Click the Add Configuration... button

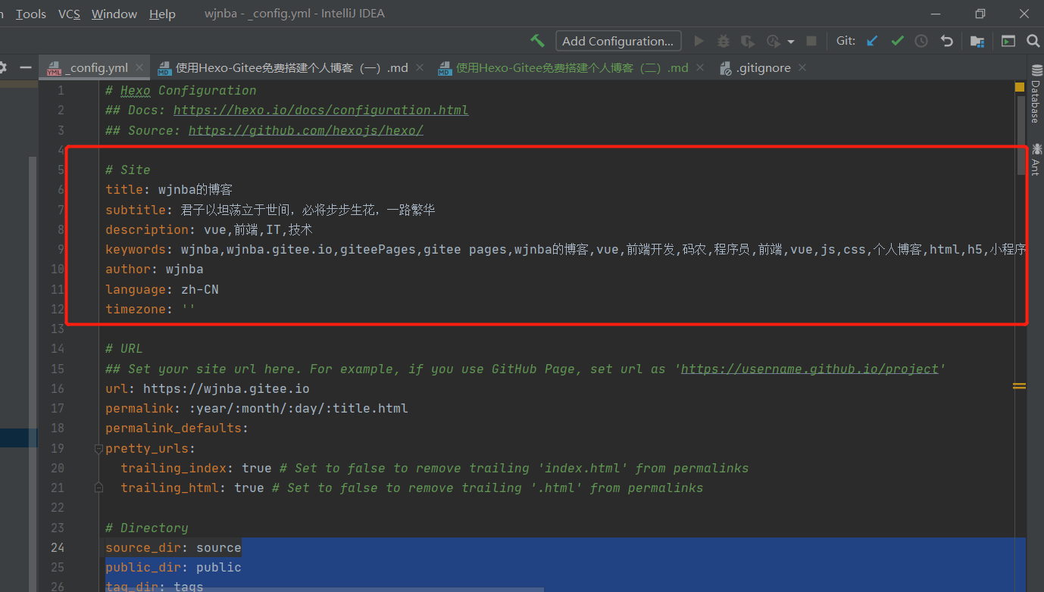coord(617,41)
